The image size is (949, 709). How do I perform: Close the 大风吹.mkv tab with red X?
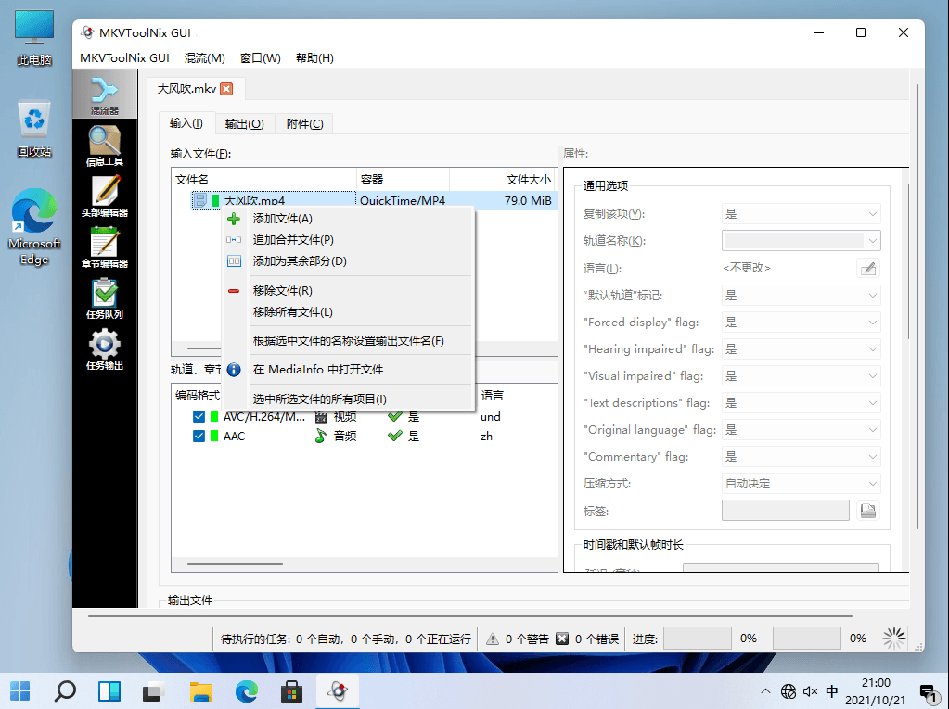[x=226, y=89]
